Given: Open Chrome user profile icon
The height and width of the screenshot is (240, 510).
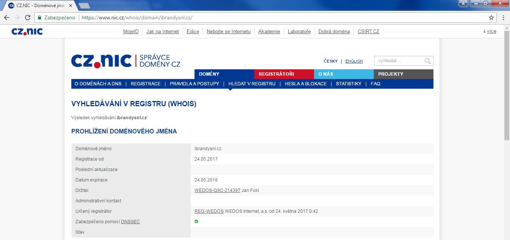Looking at the screenshot, I should (x=464, y=3).
